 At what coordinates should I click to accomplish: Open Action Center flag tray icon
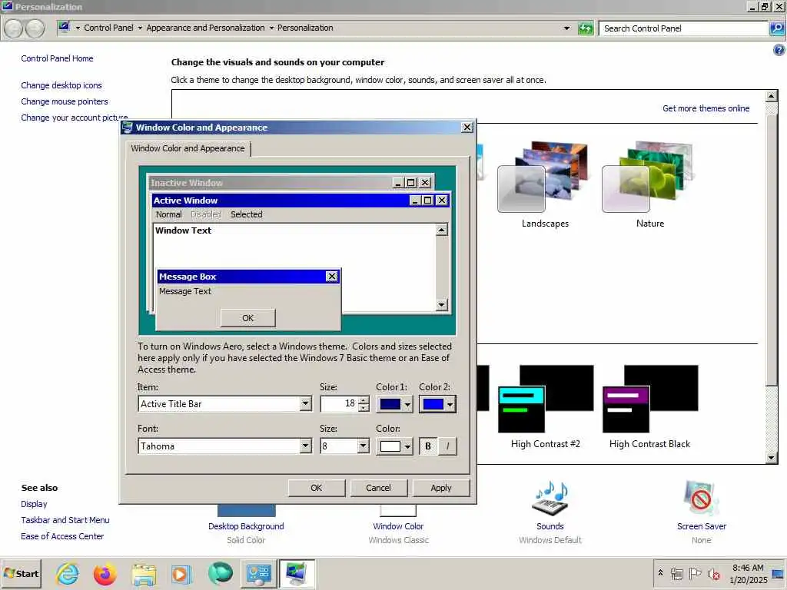click(695, 573)
